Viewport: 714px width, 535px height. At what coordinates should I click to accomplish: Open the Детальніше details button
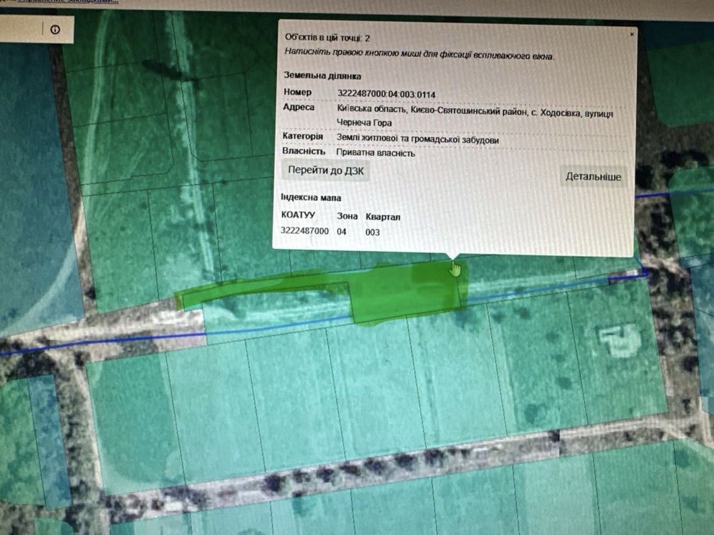pos(593,176)
